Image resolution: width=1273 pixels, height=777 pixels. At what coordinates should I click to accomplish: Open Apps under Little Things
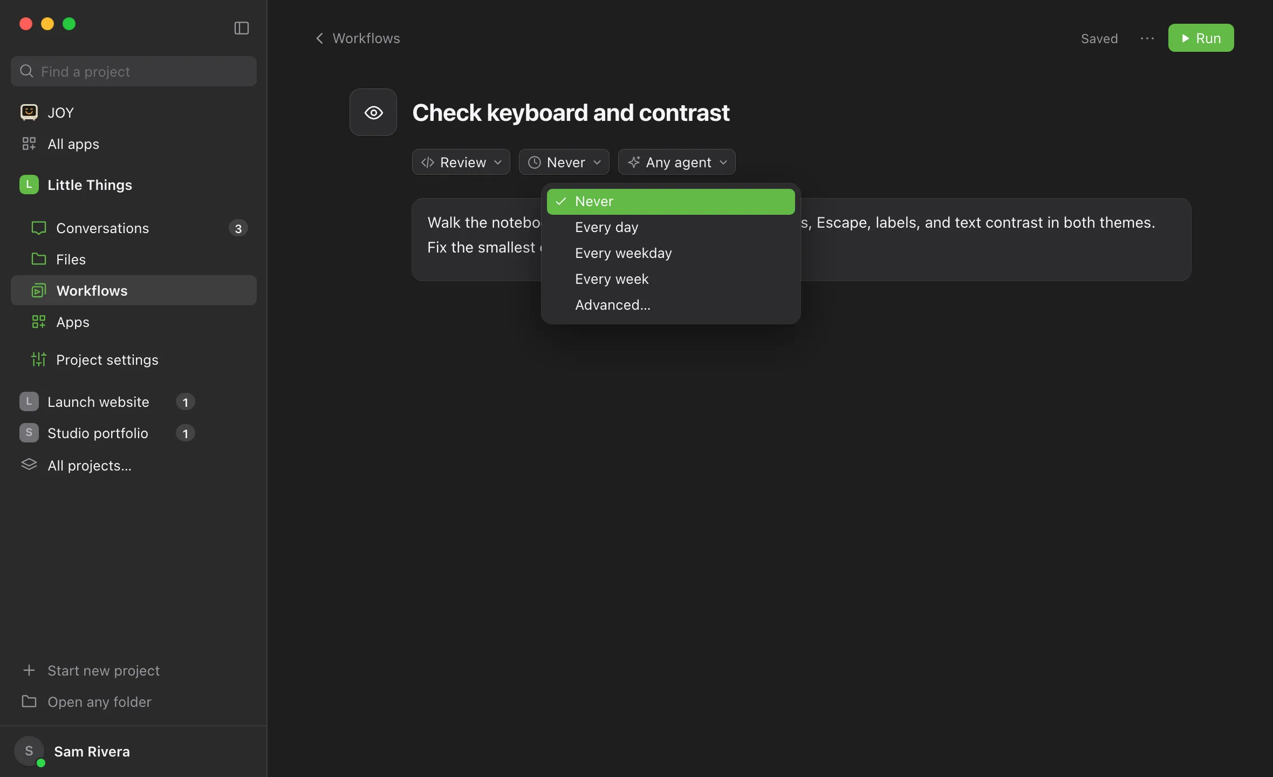coord(134,322)
